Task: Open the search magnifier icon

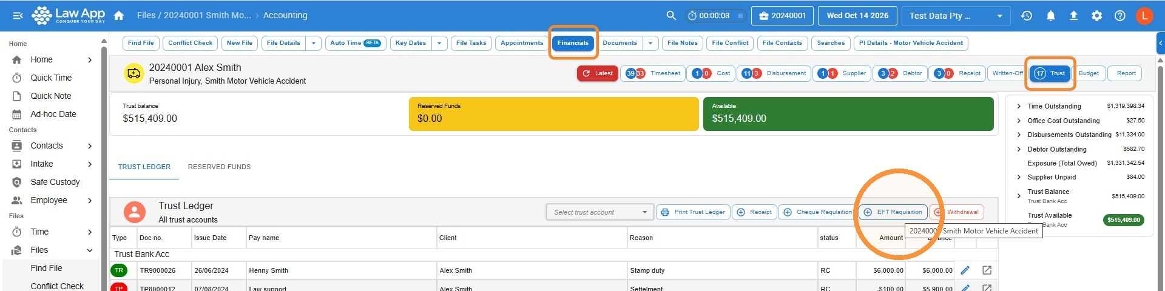Action: click(x=671, y=16)
